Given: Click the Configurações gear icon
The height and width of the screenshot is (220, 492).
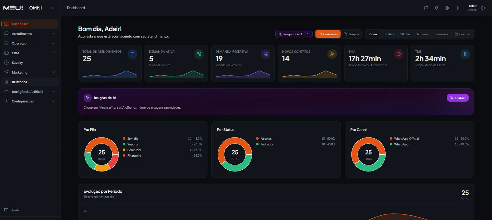Looking at the screenshot, I should [x=6, y=101].
